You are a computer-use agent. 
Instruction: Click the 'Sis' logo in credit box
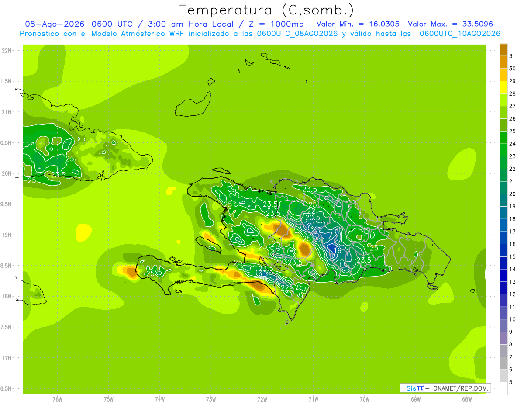411,388
